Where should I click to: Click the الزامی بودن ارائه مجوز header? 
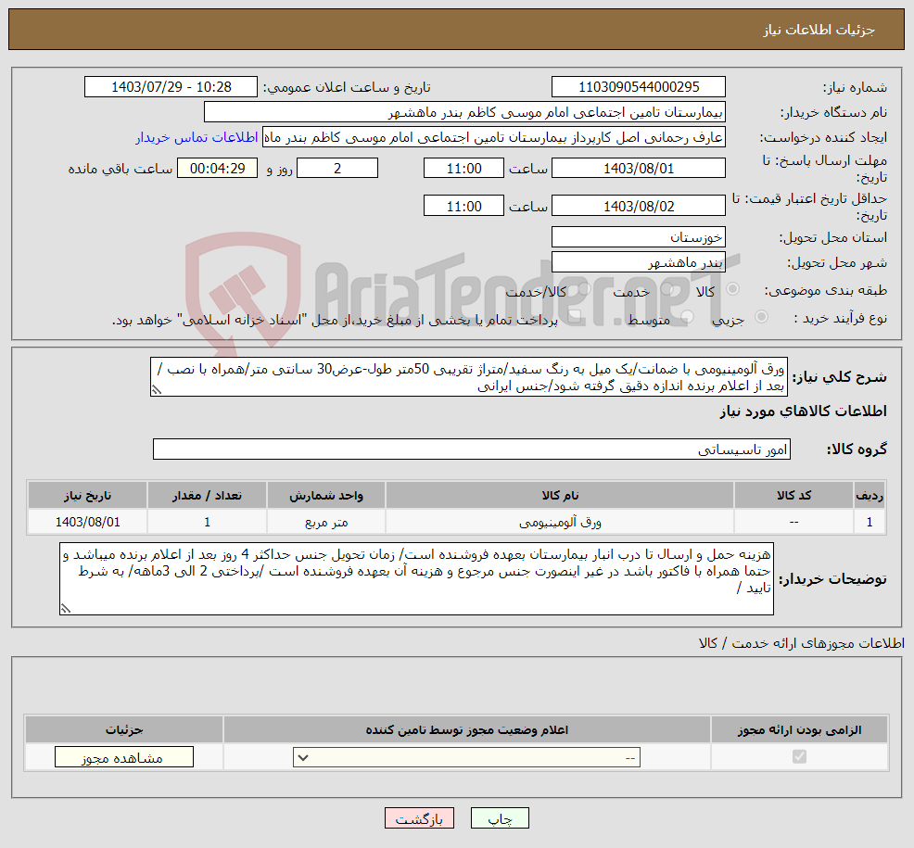[799, 729]
